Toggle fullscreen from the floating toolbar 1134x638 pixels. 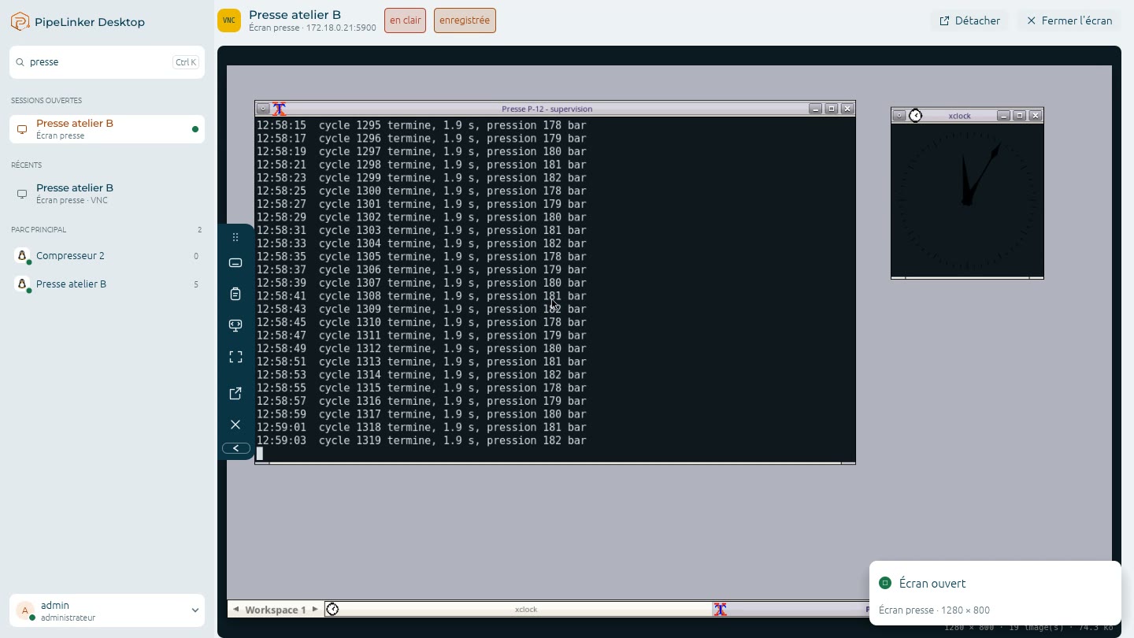click(235, 357)
